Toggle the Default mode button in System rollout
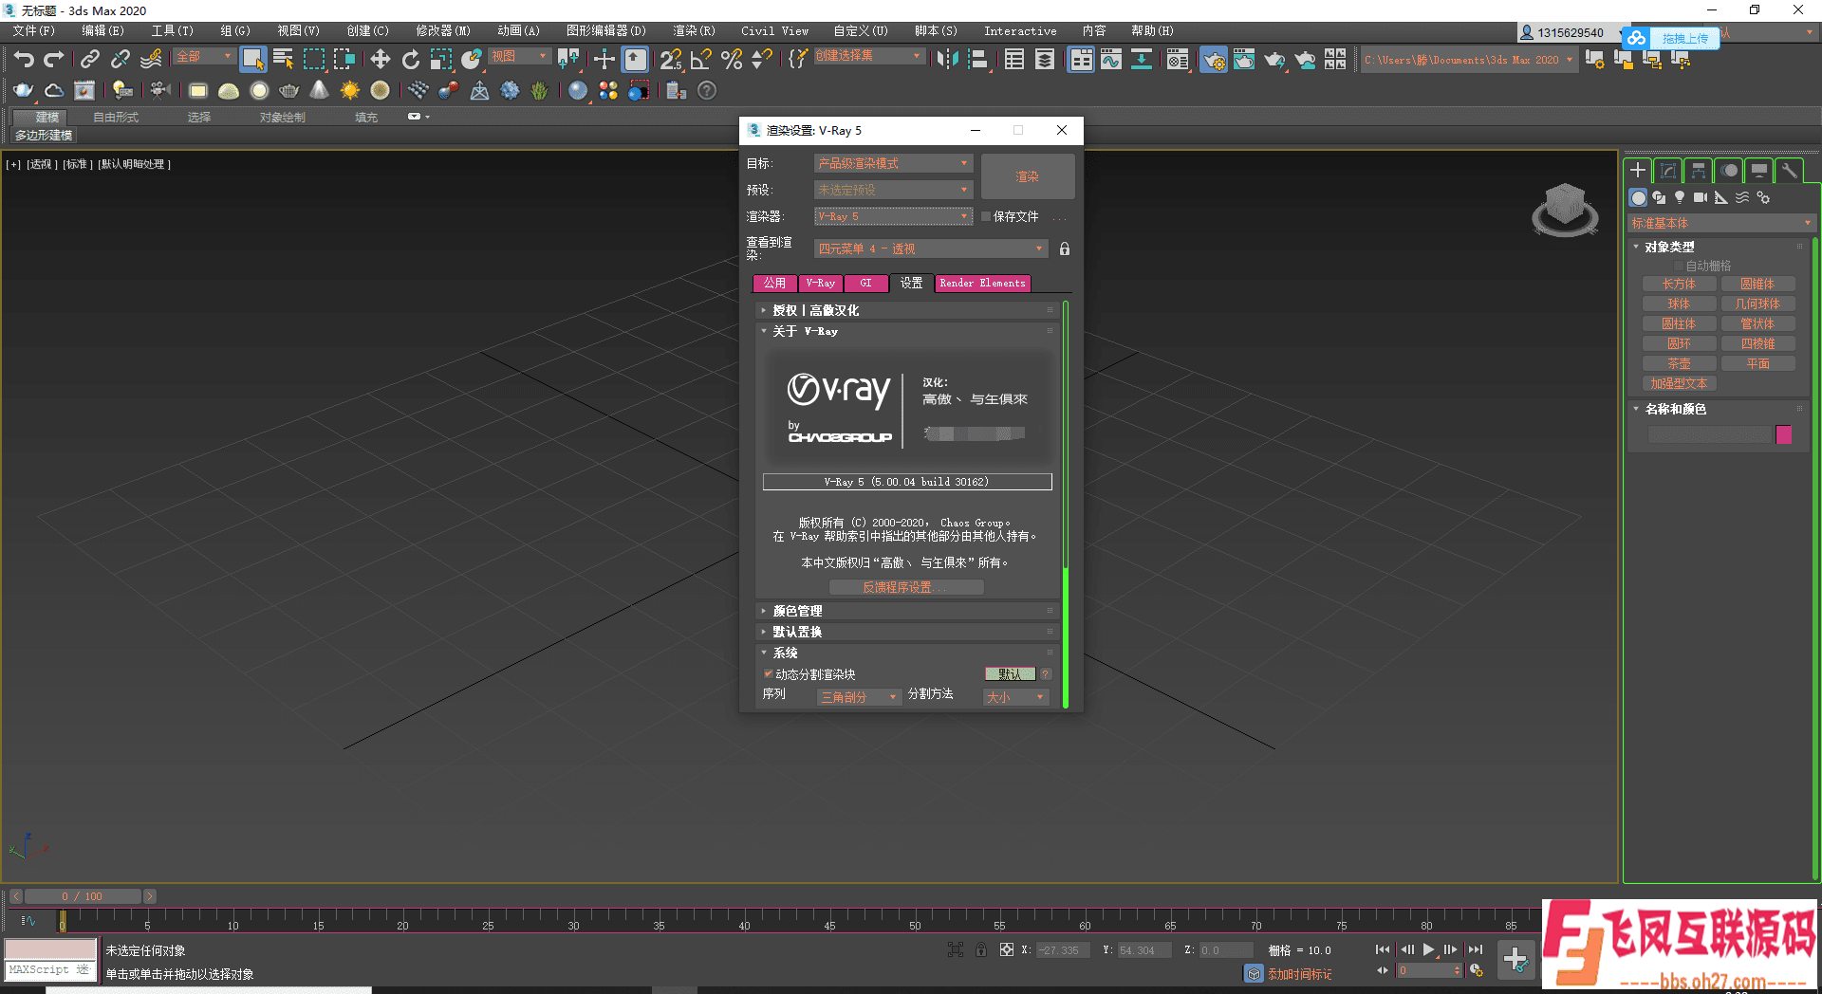This screenshot has width=1822, height=994. (1010, 674)
